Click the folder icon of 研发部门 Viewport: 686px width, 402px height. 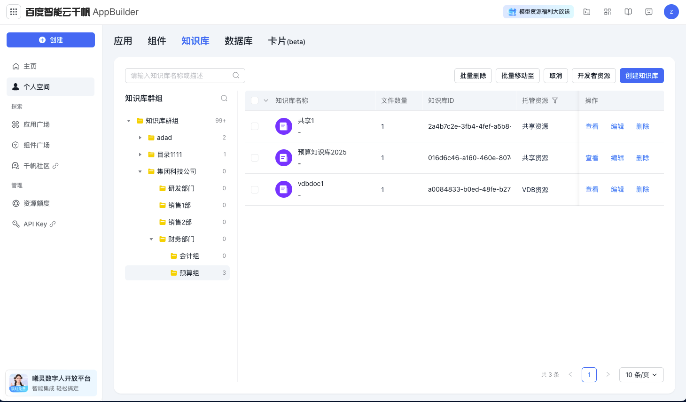163,188
